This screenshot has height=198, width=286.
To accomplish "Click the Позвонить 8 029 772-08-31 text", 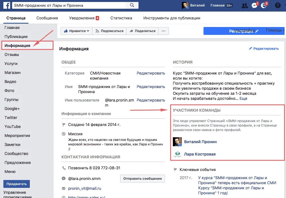I will point(94,168).
